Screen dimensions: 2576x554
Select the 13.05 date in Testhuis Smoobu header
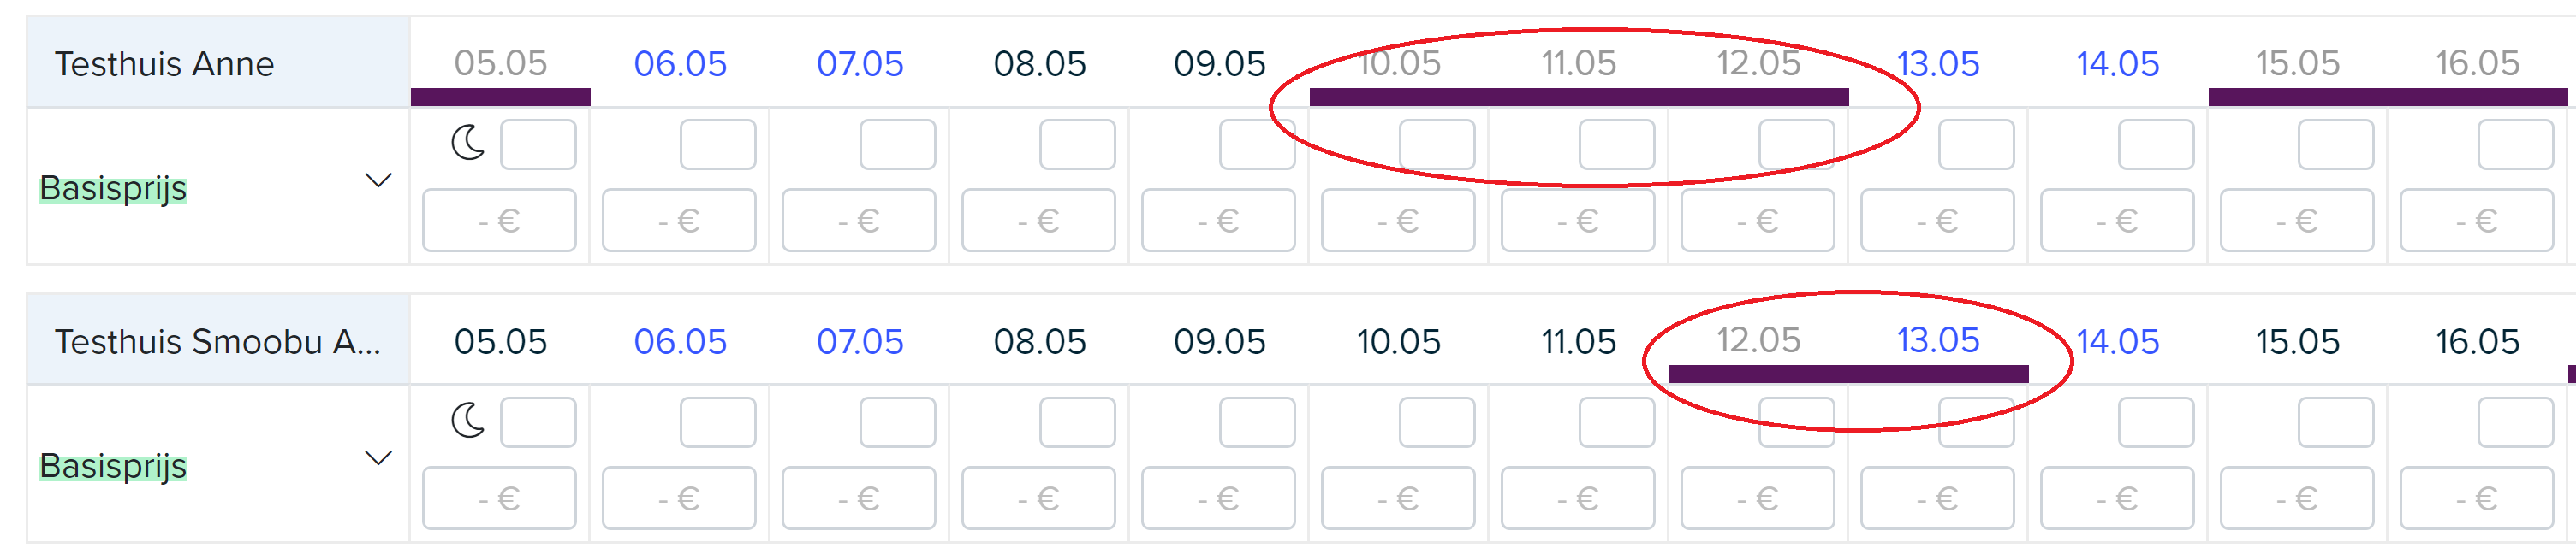pos(1938,340)
